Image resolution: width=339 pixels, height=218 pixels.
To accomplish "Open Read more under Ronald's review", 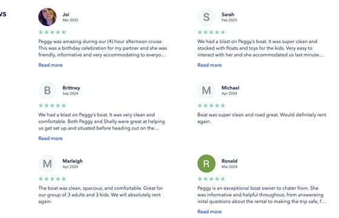I will click(x=209, y=211).
